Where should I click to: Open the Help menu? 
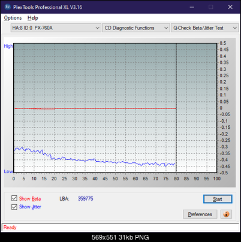point(33,18)
